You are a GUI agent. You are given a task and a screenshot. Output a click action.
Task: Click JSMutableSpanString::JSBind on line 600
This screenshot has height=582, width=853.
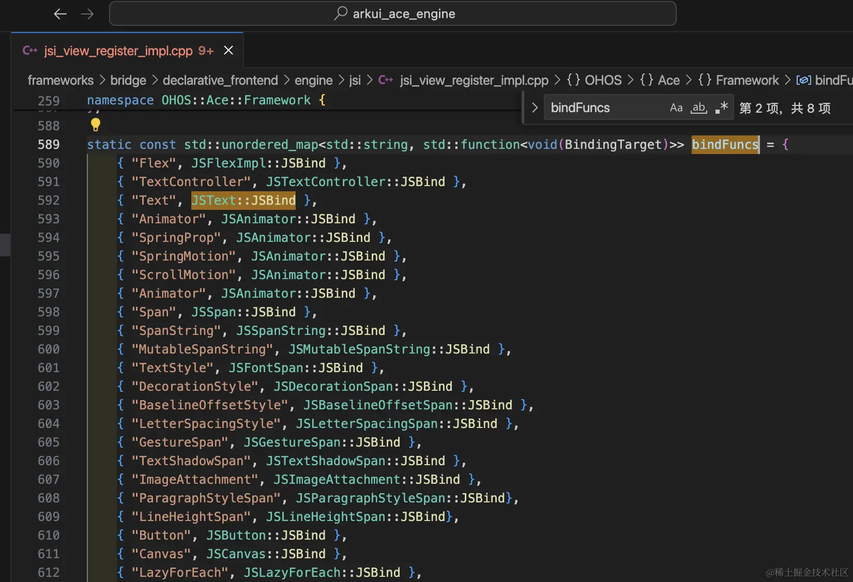[389, 349]
